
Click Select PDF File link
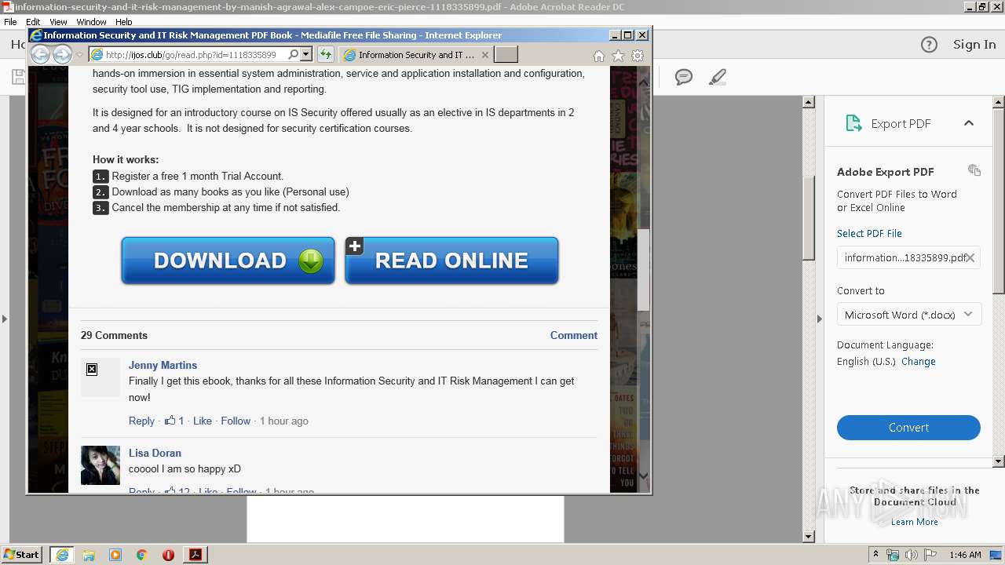coord(869,234)
